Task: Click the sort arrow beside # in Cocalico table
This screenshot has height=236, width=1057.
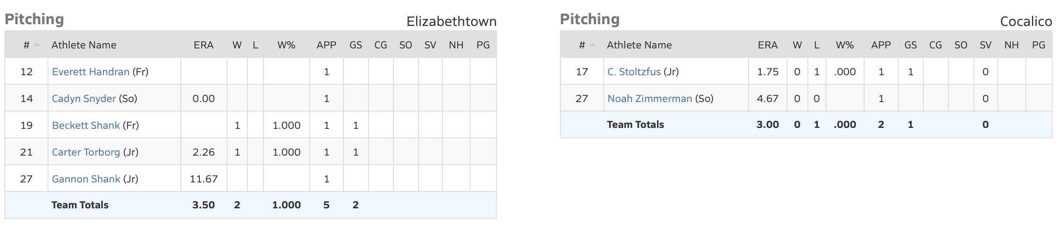Action: coord(593,45)
